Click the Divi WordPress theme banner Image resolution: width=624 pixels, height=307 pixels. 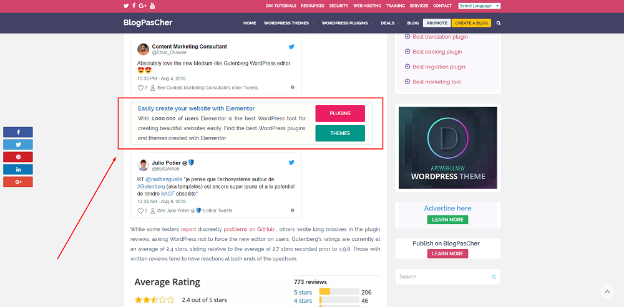click(447, 148)
